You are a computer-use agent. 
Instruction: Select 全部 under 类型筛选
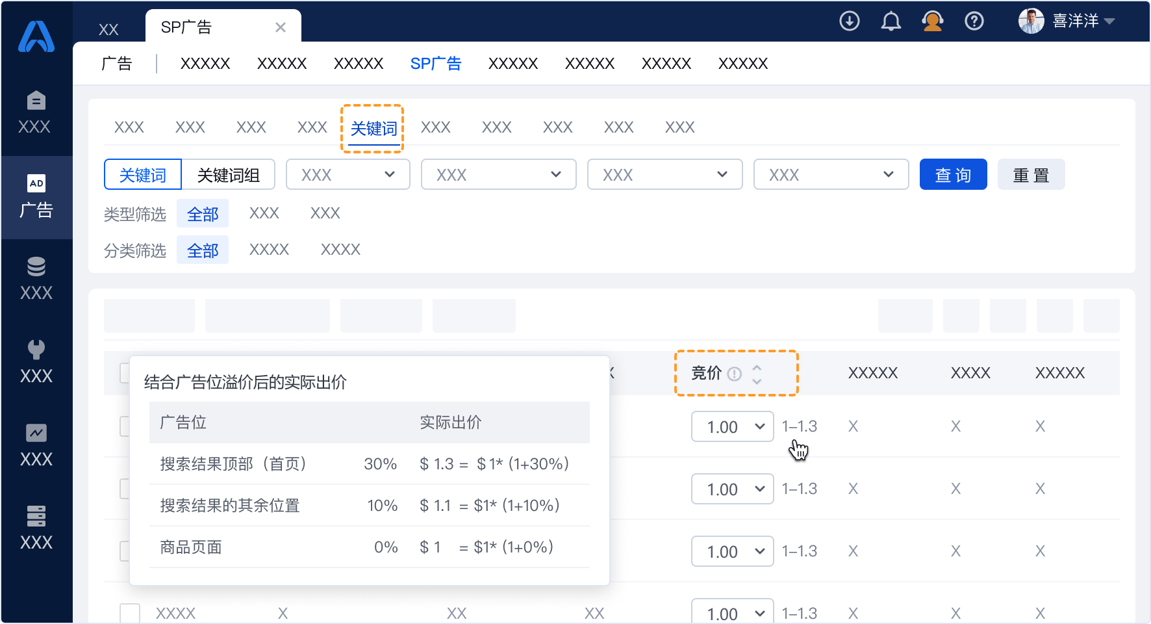click(x=202, y=213)
